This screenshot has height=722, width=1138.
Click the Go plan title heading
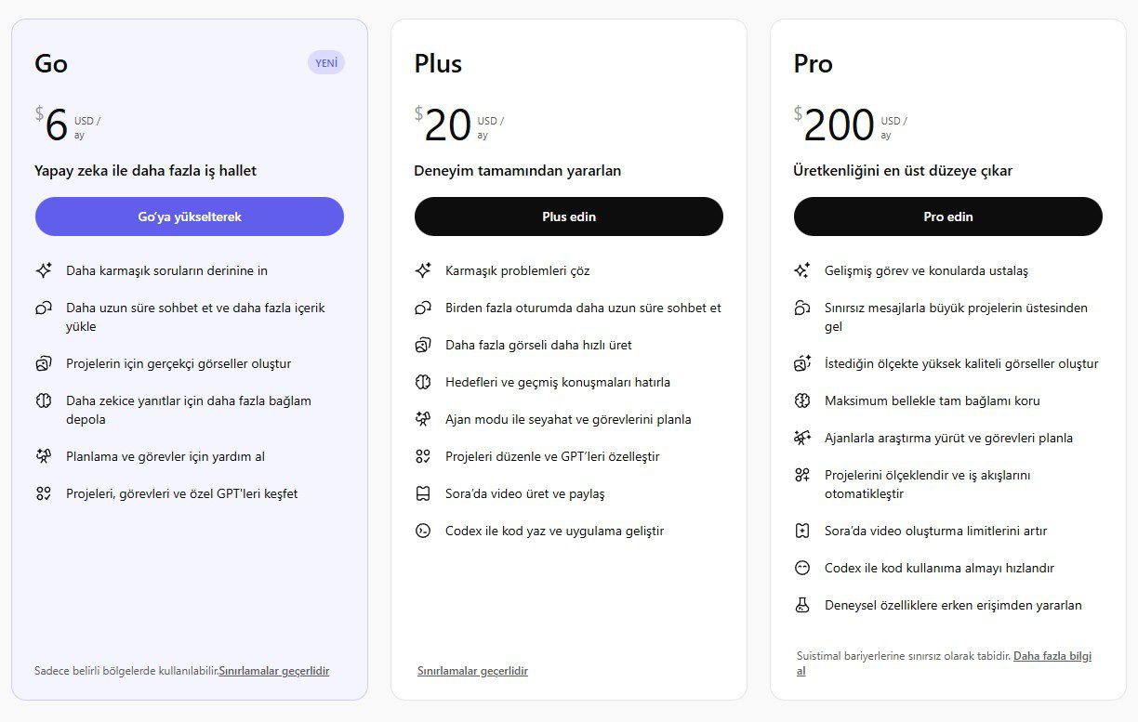click(x=51, y=63)
